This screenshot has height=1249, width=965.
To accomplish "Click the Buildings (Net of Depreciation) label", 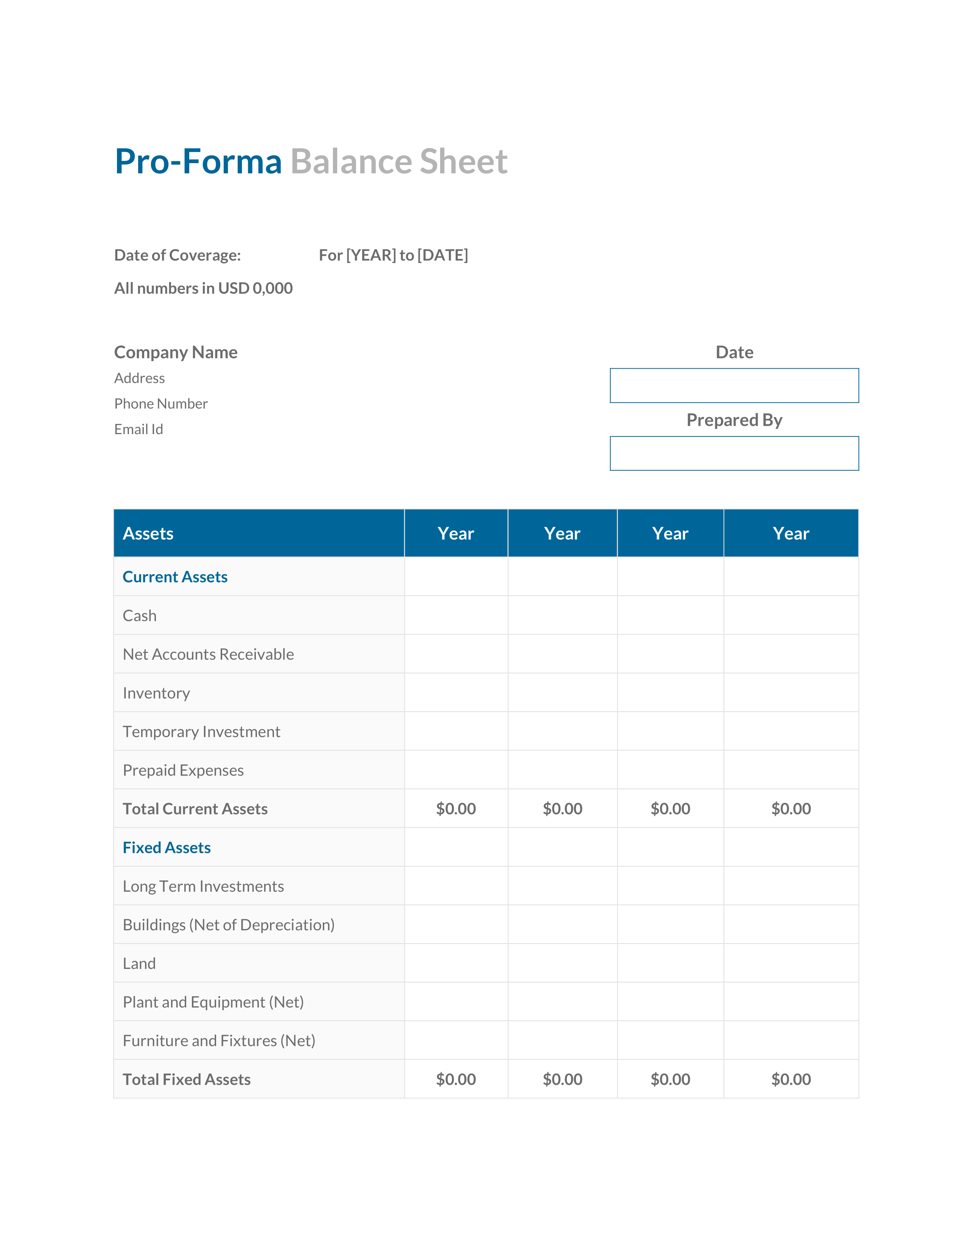I will [x=229, y=925].
